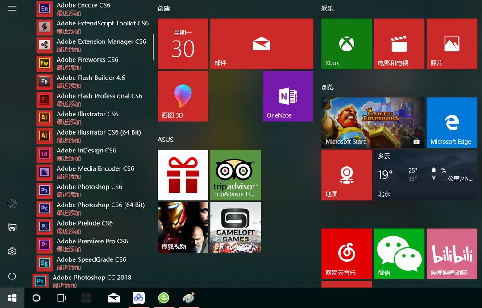Click the app list scrollbar thumb
This screenshot has height=308, width=482.
153,47
